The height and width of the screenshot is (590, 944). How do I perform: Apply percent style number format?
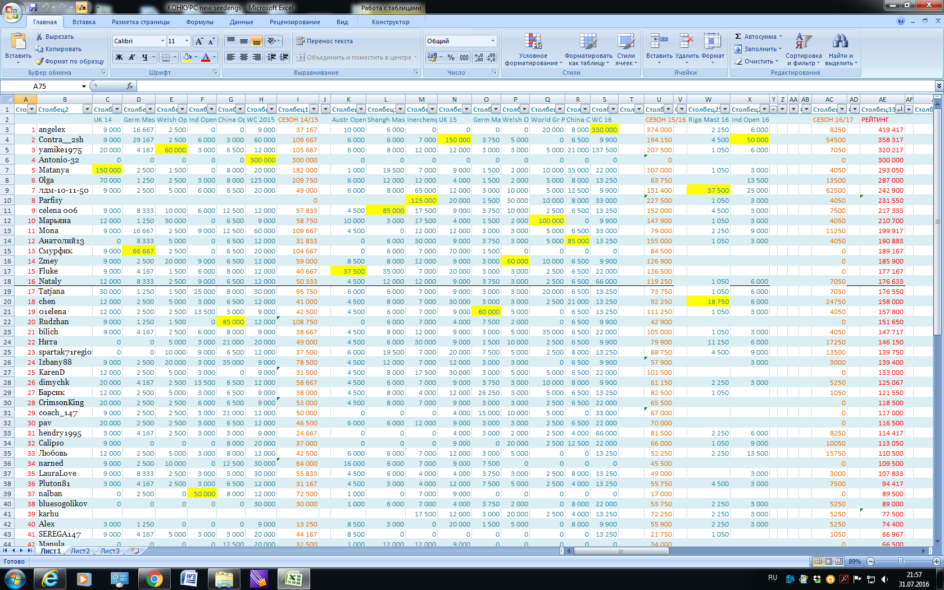451,57
